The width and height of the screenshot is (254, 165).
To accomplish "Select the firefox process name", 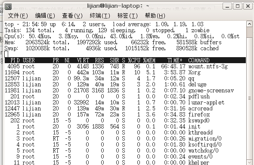I will tap(199, 114).
